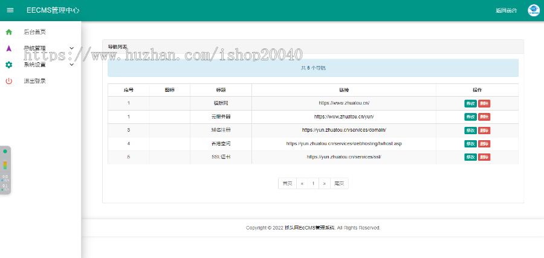
Task: Select 退出登录 in the sidebar
Action: pos(34,81)
